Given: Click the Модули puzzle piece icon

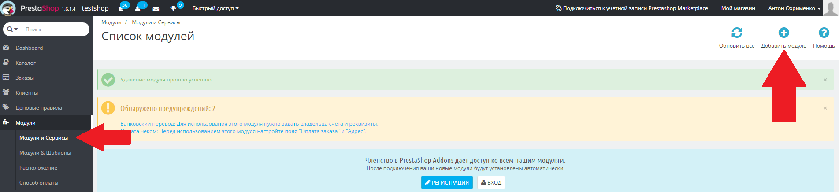Looking at the screenshot, I should pyautogui.click(x=6, y=122).
